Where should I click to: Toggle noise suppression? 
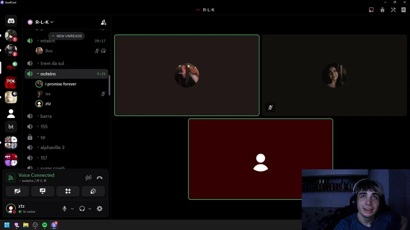(x=89, y=178)
